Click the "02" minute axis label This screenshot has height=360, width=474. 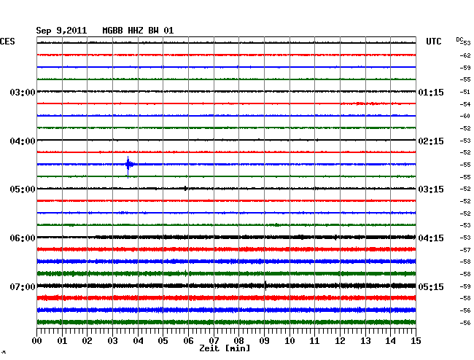[x=87, y=341]
